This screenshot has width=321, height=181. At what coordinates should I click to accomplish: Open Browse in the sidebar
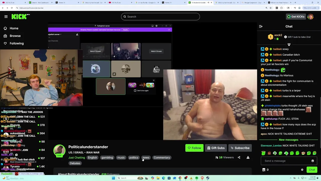click(12, 36)
